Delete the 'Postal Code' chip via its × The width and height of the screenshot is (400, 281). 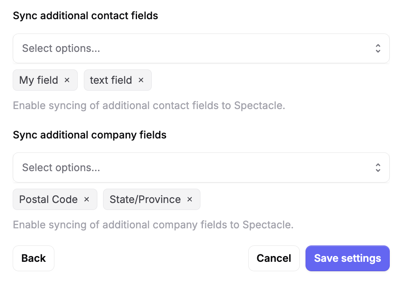tap(87, 199)
